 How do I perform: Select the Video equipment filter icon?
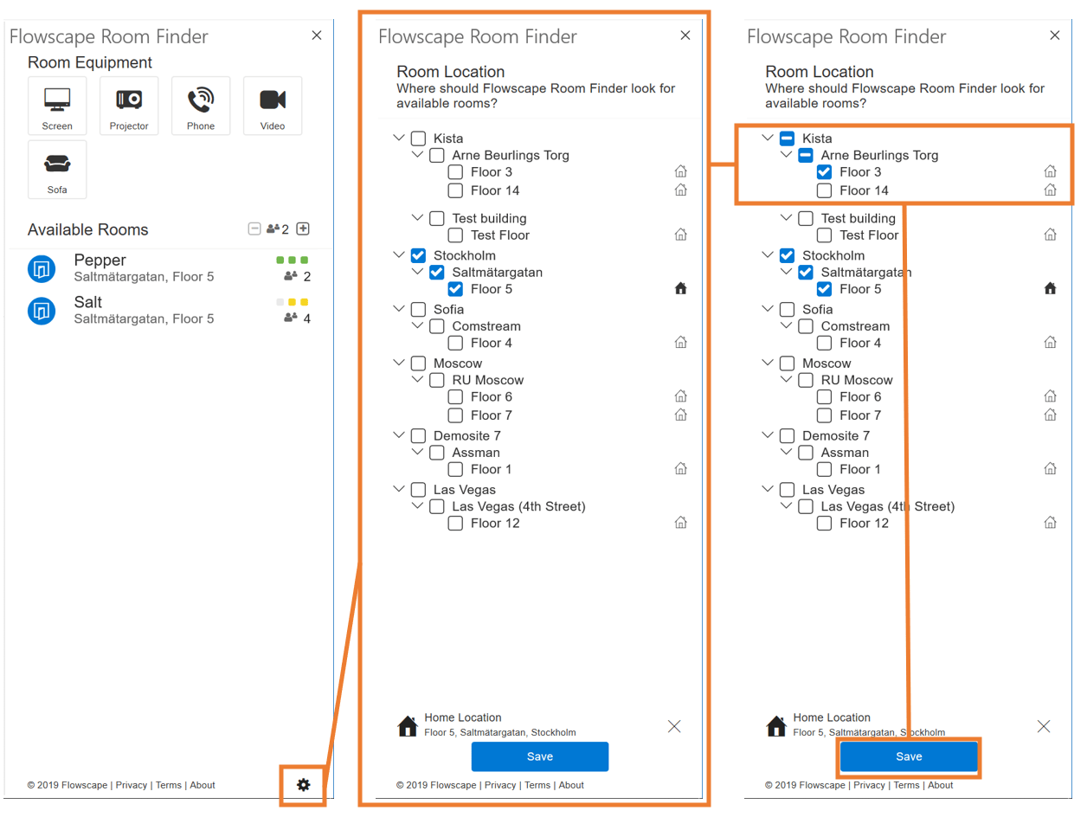tap(273, 106)
